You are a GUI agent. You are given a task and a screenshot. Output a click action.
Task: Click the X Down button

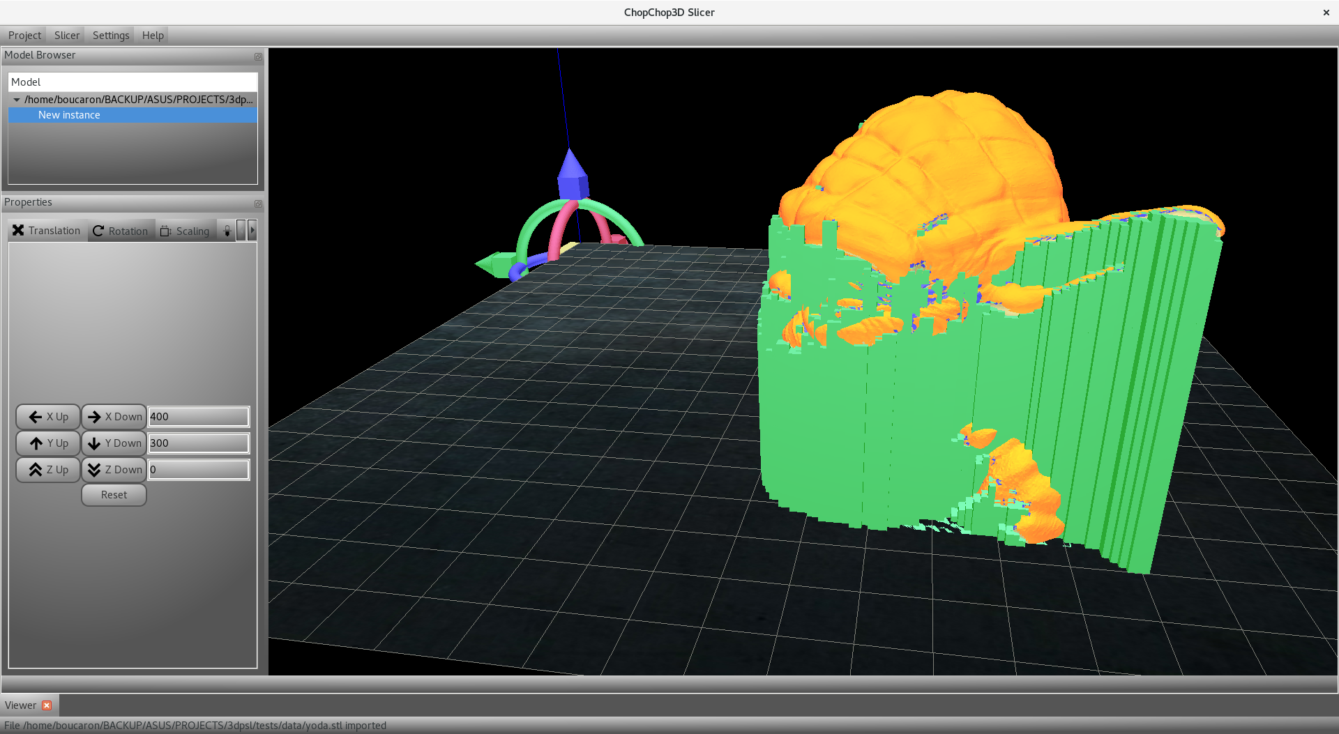pos(114,417)
